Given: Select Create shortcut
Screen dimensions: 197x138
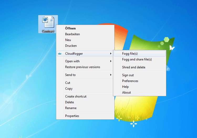Looking at the screenshot, I should coord(85,96).
